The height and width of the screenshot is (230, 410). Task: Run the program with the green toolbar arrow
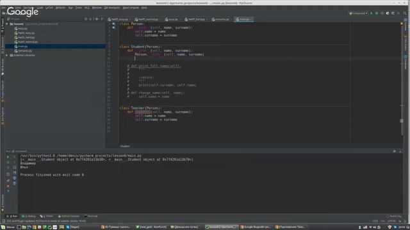(371, 13)
